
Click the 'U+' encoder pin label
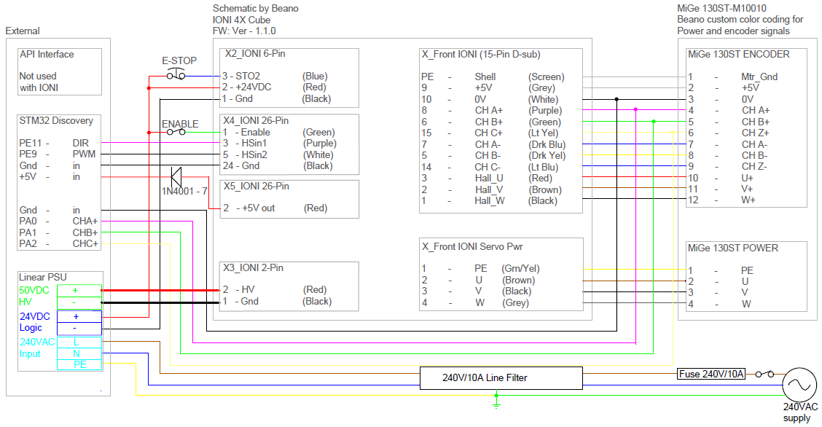pyautogui.click(x=748, y=178)
